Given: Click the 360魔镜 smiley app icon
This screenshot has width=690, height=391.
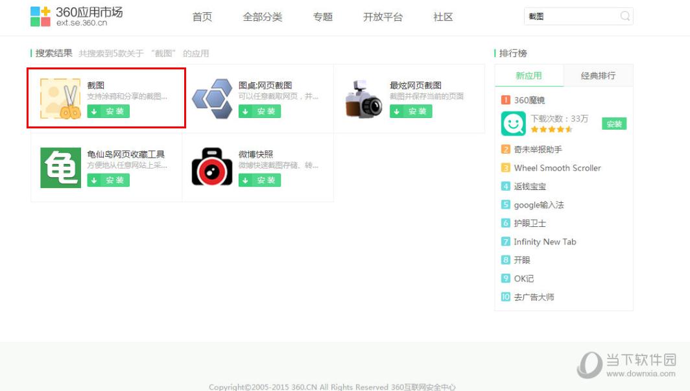Looking at the screenshot, I should (513, 124).
